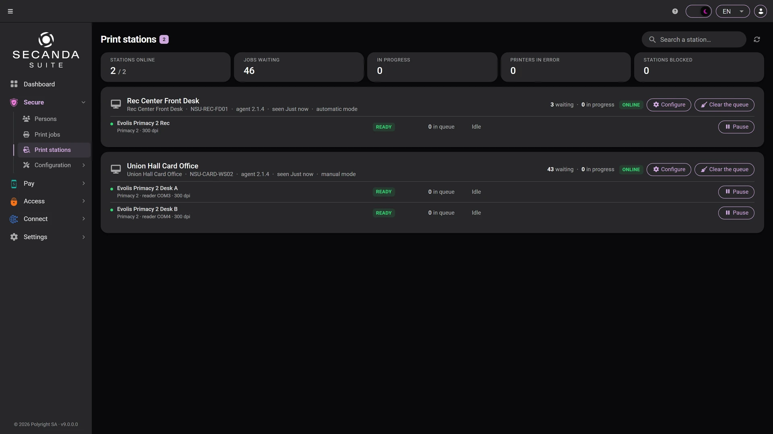
Task: Clear the queue for Rec Center Front Desk
Action: click(724, 105)
